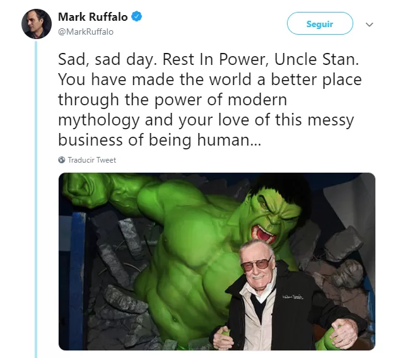The height and width of the screenshot is (358, 393).
Task: Click Mark Ruffalo's profile avatar
Action: [x=37, y=24]
